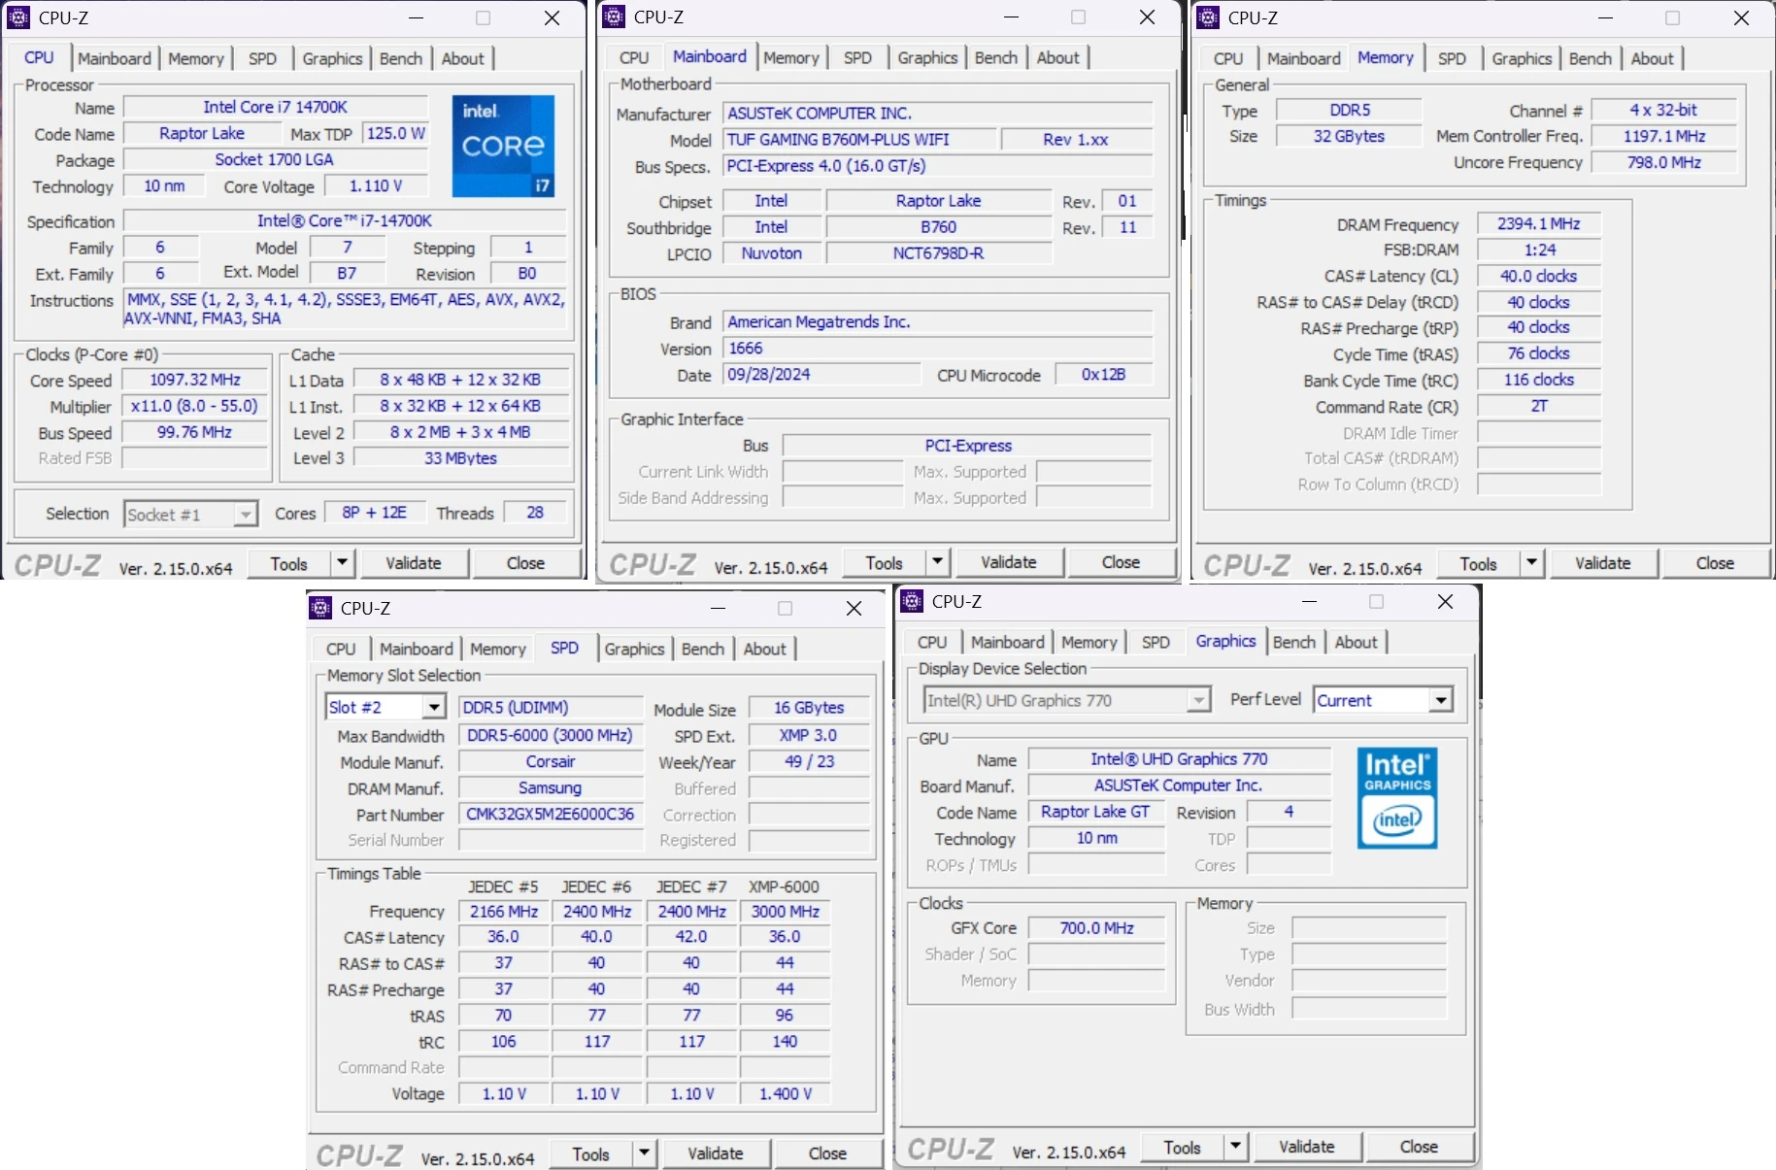
Task: Click the memory Size value 32 GBytes
Action: 1350,136
